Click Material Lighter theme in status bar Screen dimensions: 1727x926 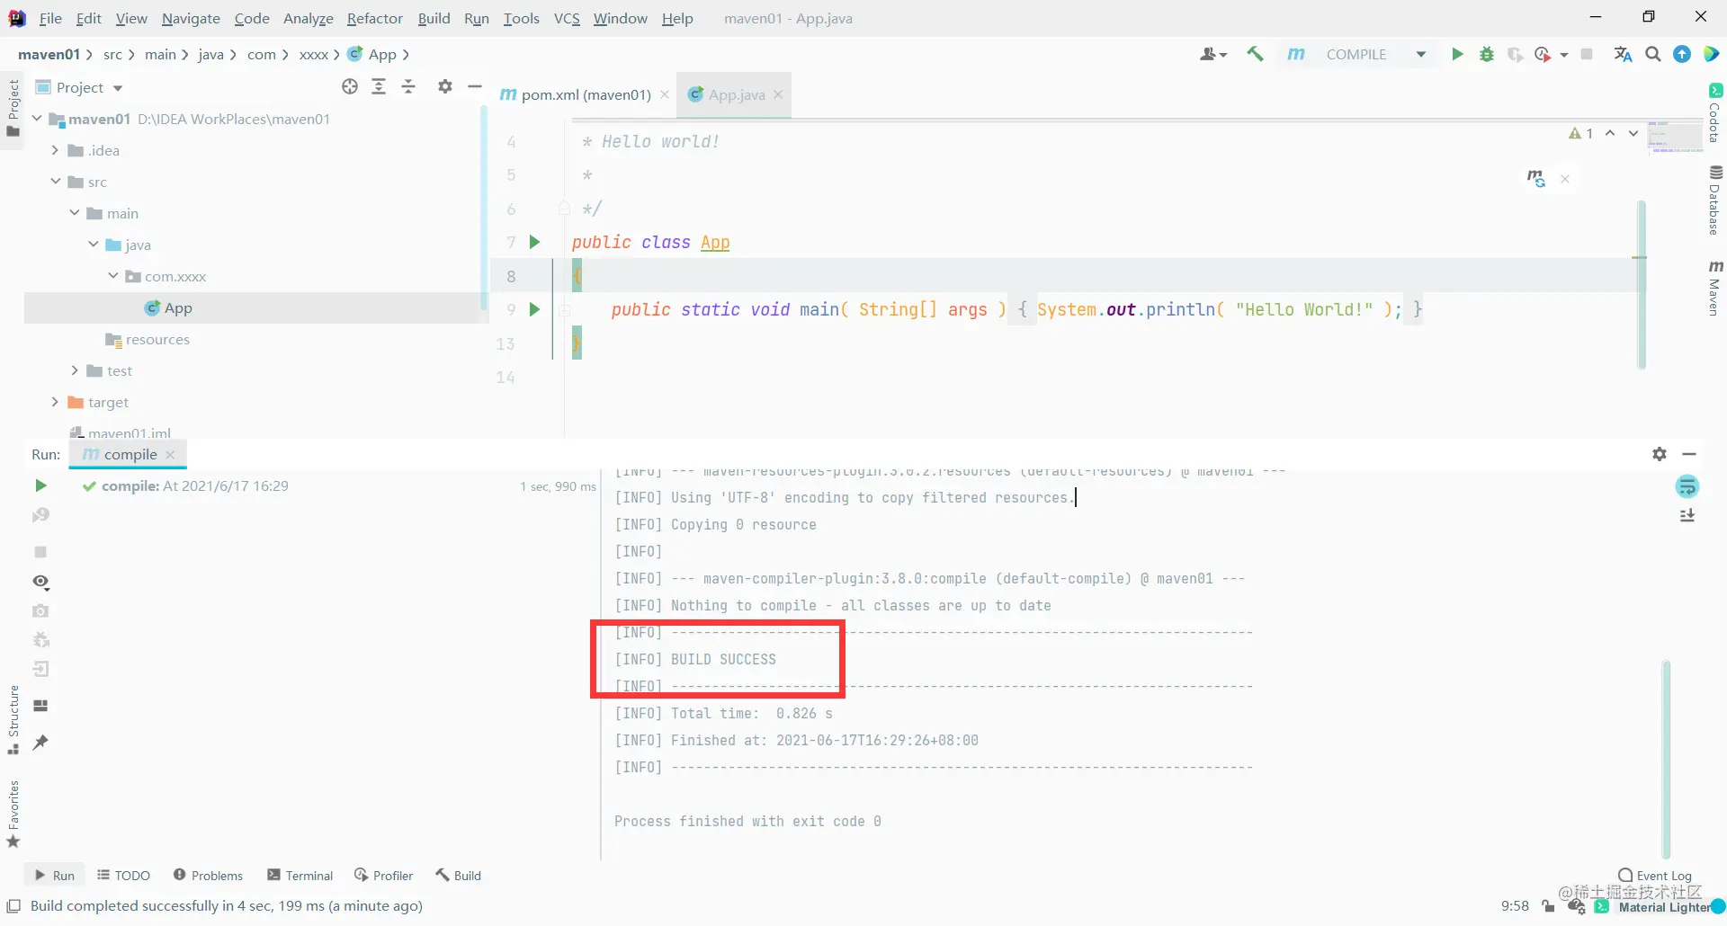(x=1664, y=906)
